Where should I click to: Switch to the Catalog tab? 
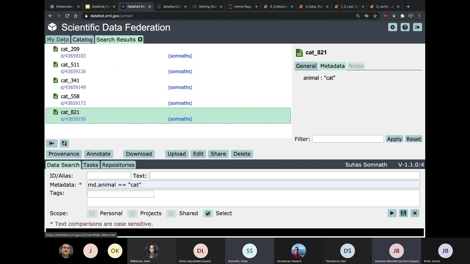82,40
